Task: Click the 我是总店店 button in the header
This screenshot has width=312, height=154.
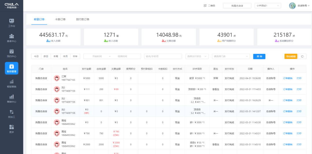Action: click(x=237, y=5)
